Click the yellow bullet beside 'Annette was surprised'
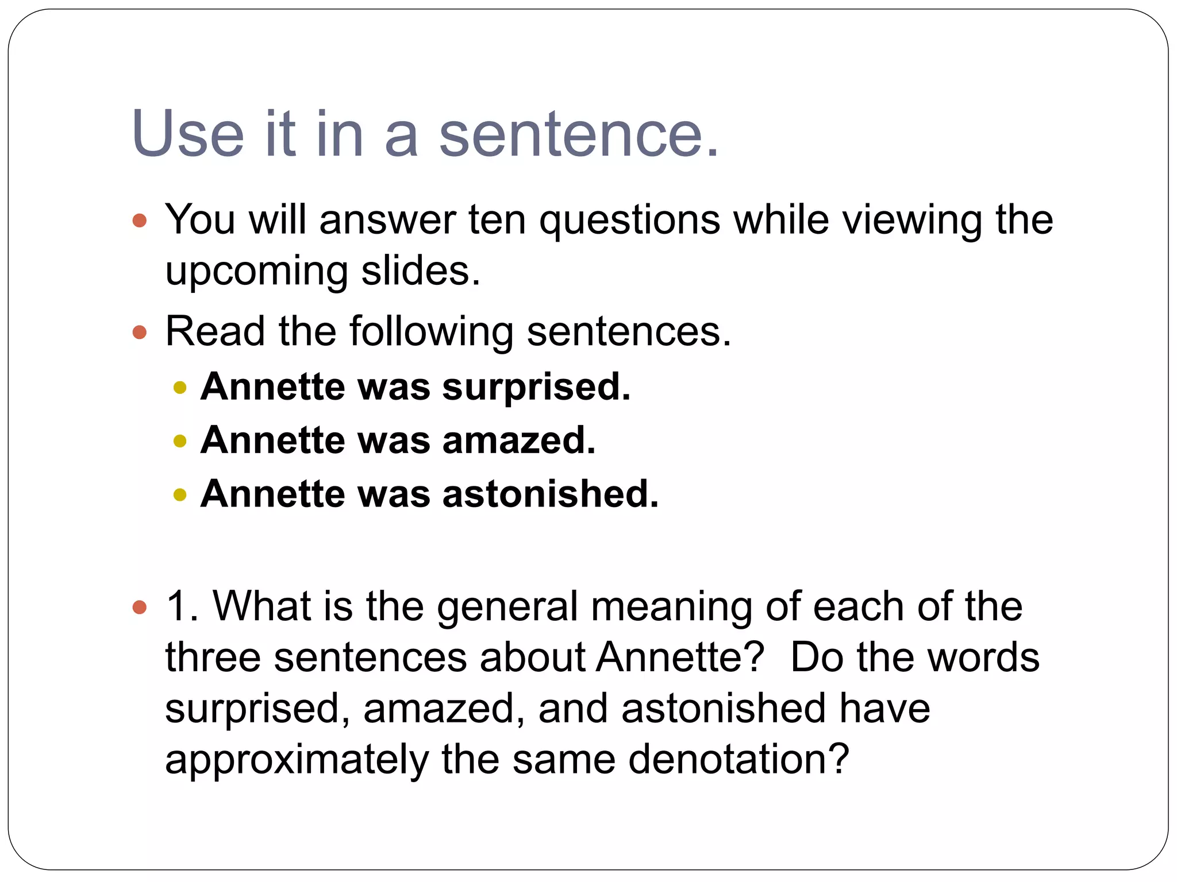 click(180, 388)
